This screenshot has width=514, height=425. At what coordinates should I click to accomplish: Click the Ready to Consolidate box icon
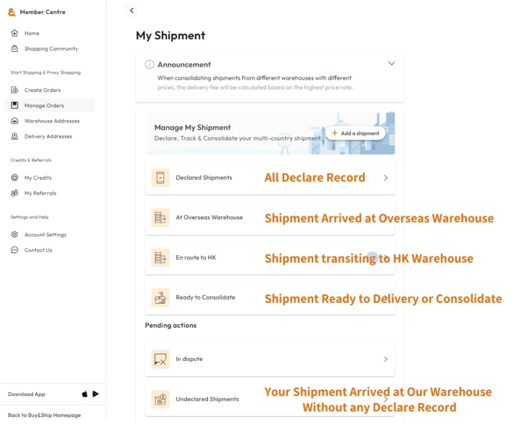160,298
